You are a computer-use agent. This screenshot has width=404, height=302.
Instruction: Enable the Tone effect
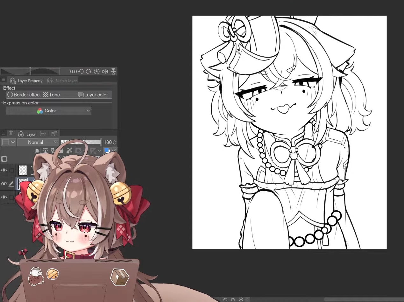point(52,95)
